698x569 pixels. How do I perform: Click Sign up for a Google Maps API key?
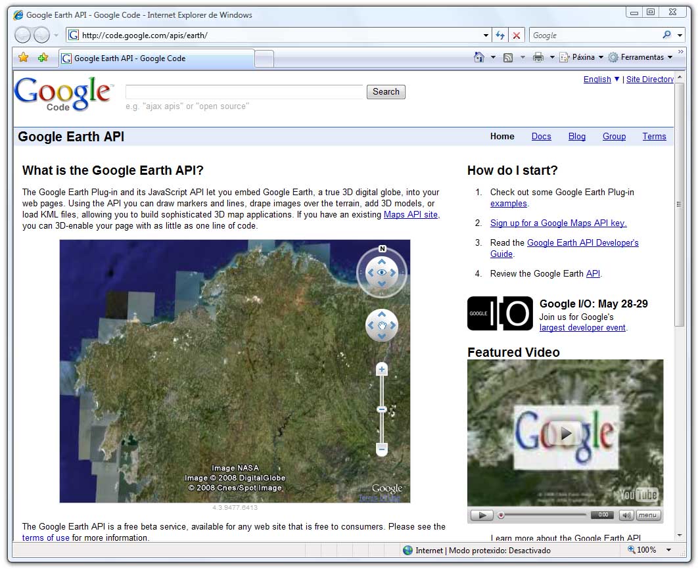pyautogui.click(x=558, y=223)
